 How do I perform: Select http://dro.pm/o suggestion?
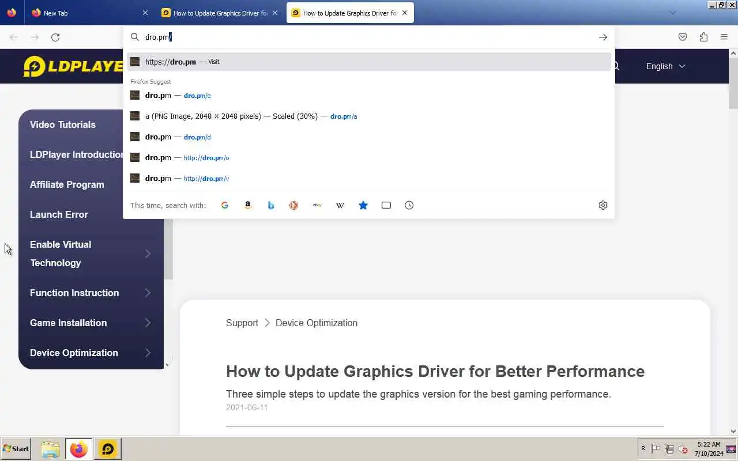pos(369,157)
